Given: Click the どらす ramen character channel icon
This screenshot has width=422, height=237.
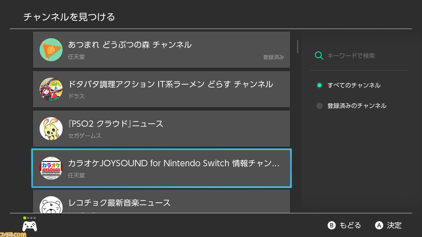Looking at the screenshot, I should point(51,89).
